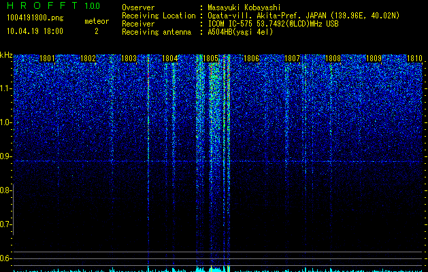Click the 1803 time marker
428x272 pixels.
[129, 58]
